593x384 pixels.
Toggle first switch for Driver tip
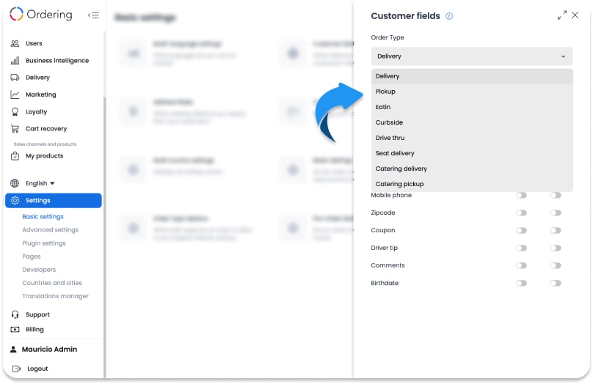521,248
